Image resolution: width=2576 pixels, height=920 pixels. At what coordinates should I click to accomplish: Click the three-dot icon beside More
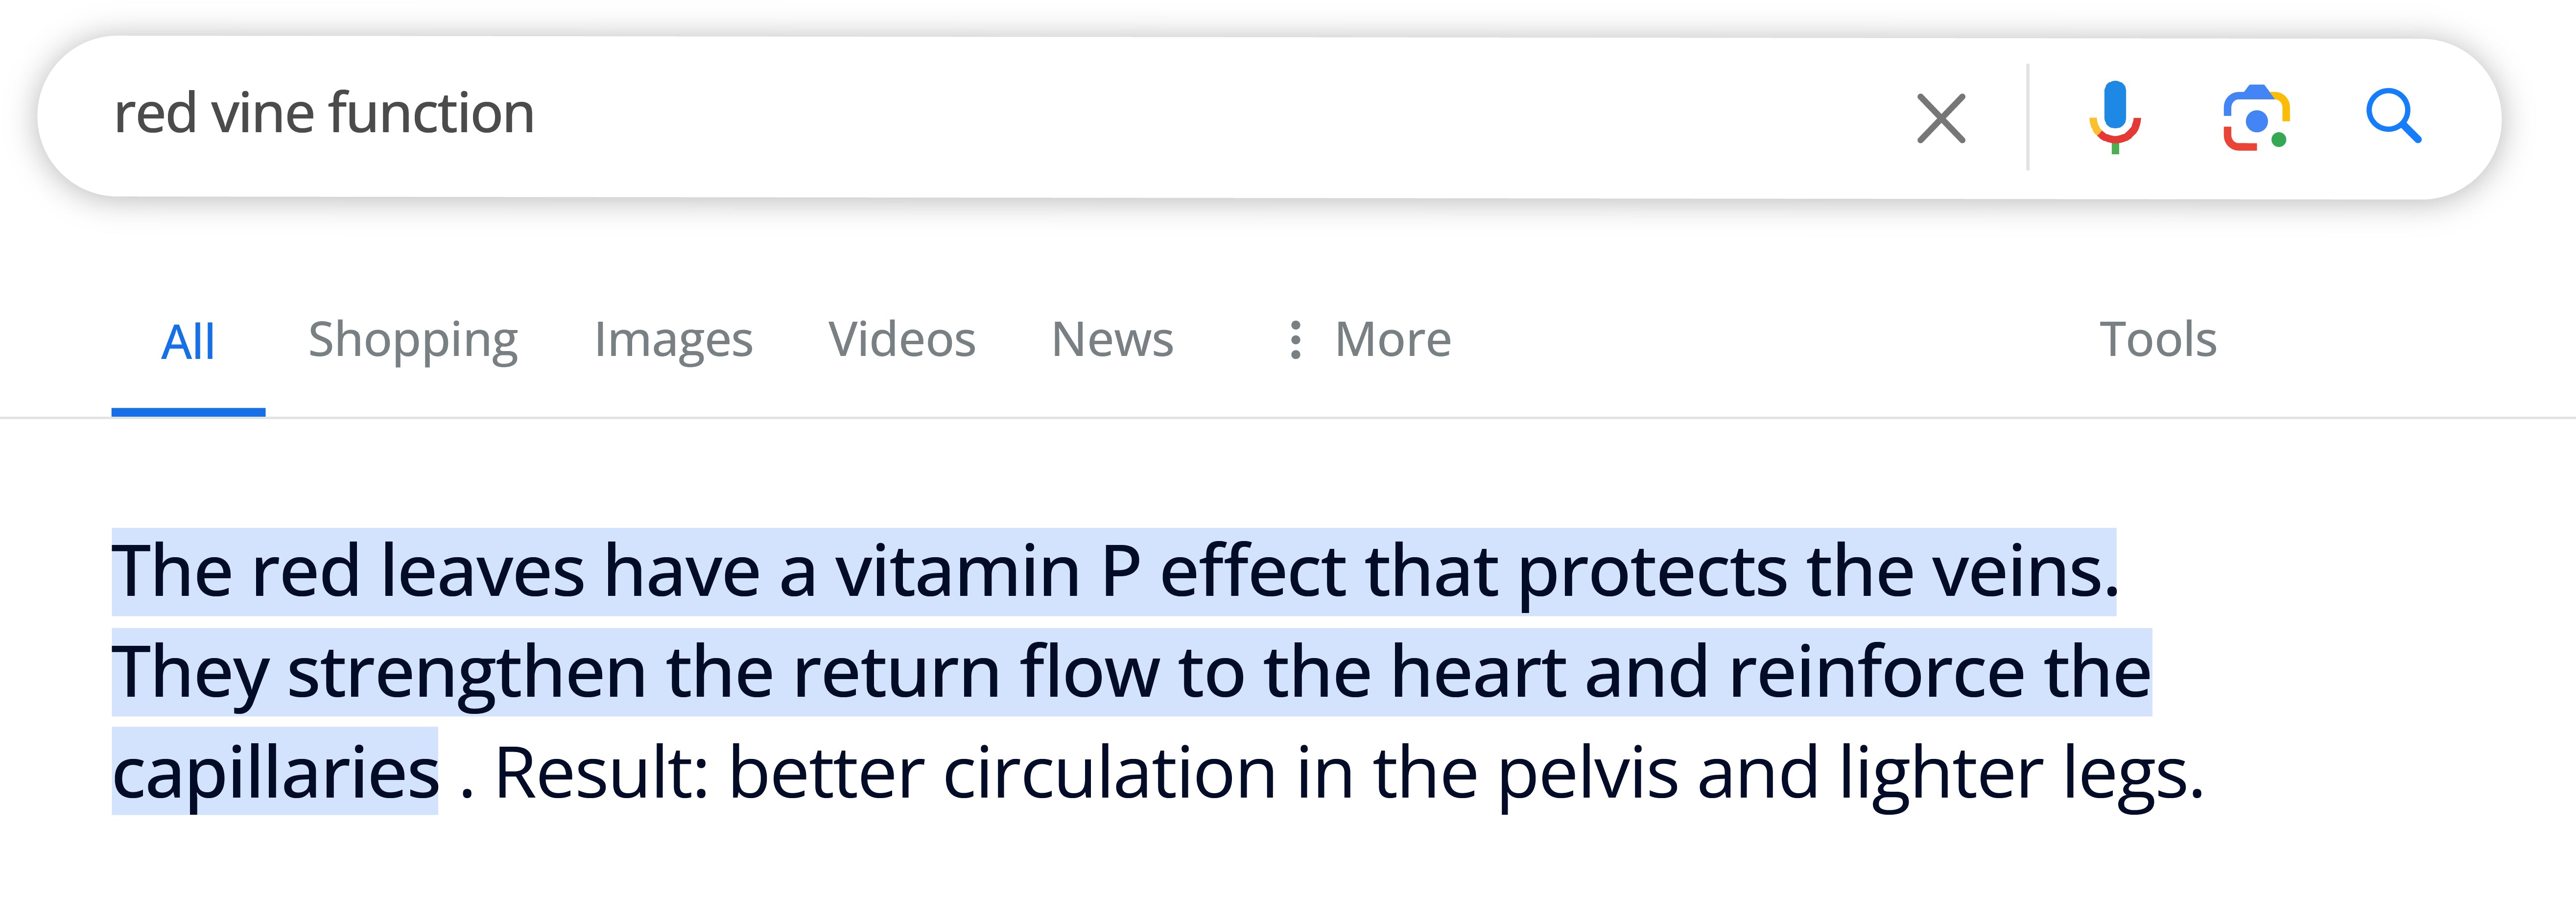(1295, 340)
